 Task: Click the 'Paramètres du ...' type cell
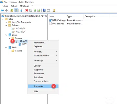(x=75, y=20)
